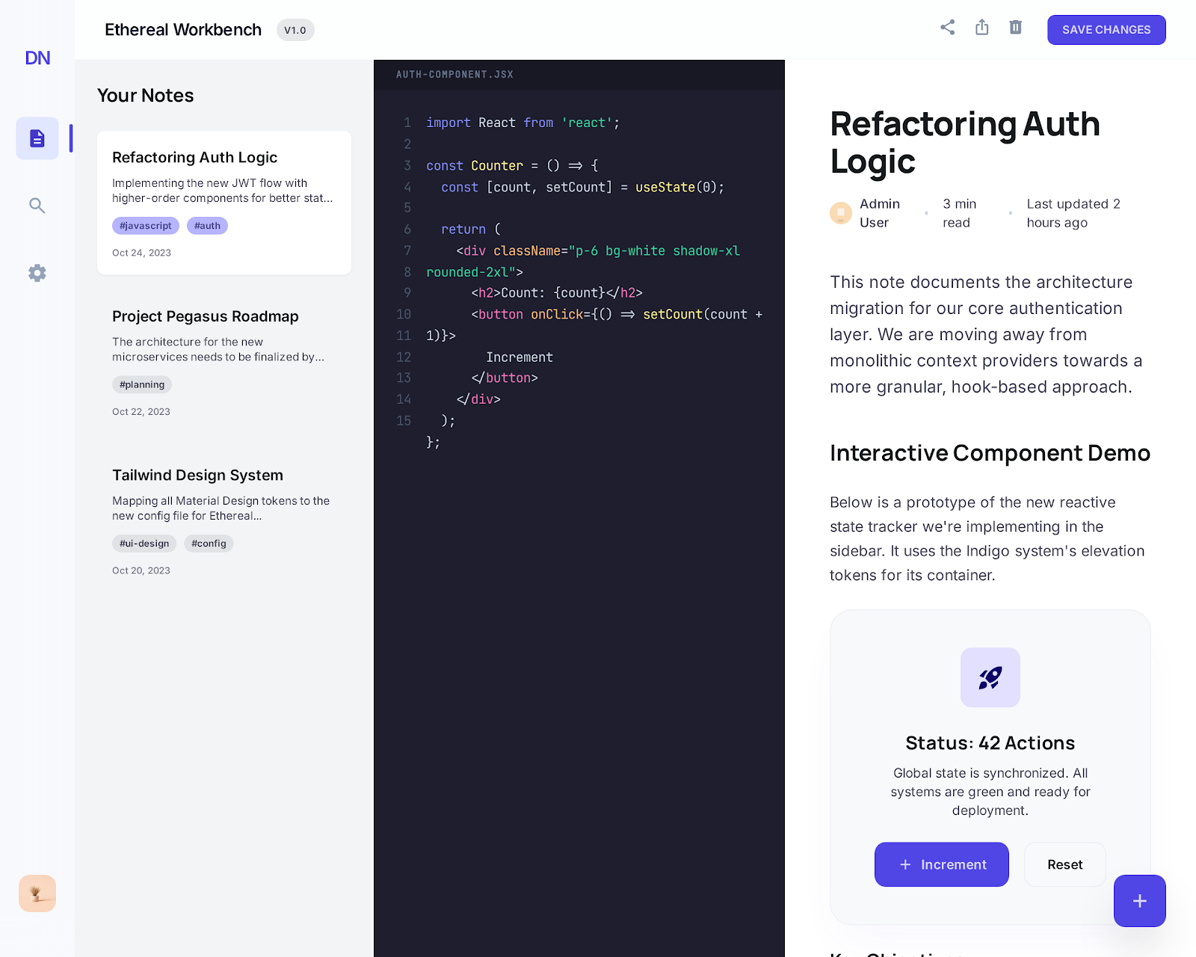Click the Admin User avatar

tap(840, 212)
